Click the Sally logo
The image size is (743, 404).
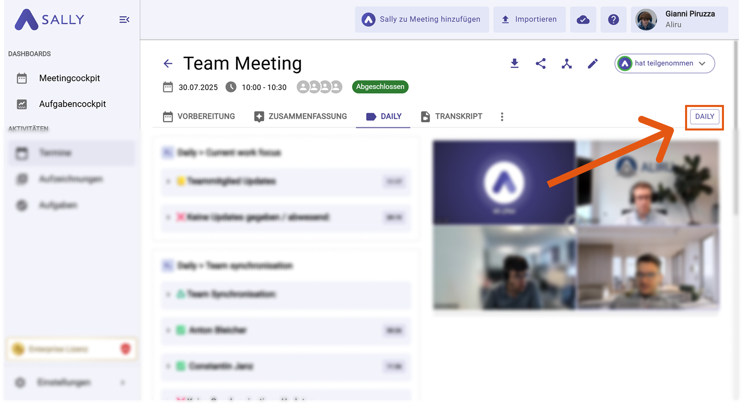click(49, 19)
